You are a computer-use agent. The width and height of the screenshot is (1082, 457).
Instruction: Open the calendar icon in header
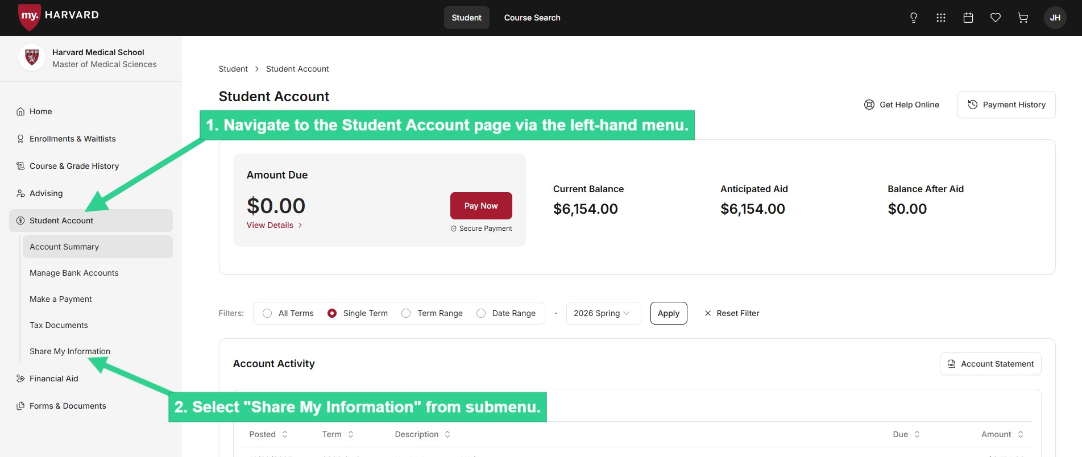tap(968, 18)
